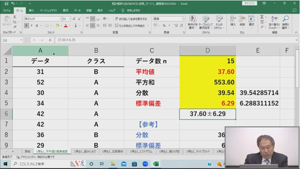
Task: Open 並べ替えとフィルター sort and filter
Action: click(x=275, y=22)
